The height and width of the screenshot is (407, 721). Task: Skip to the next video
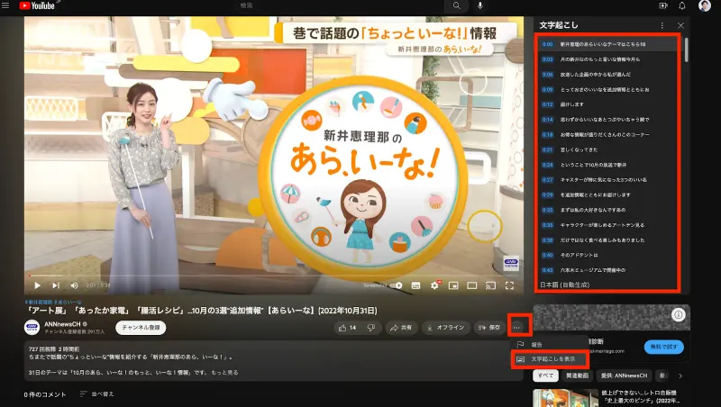56,285
